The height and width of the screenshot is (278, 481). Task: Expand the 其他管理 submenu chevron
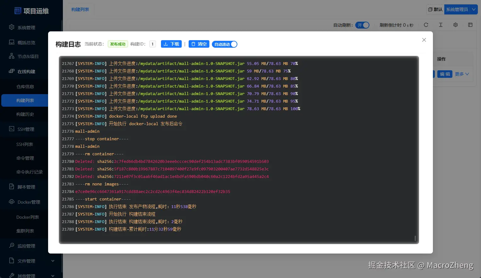click(x=53, y=276)
